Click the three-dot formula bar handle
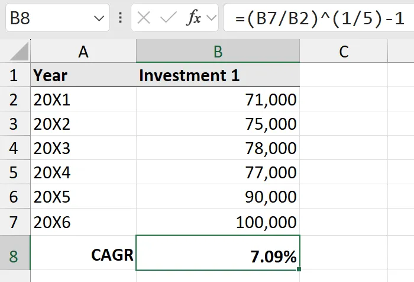 point(121,18)
